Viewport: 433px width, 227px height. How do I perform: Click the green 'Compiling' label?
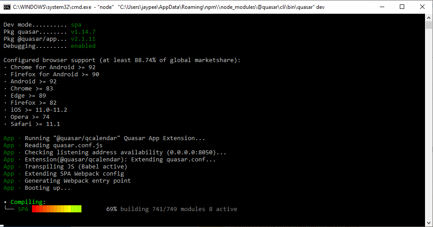[x=27, y=202]
